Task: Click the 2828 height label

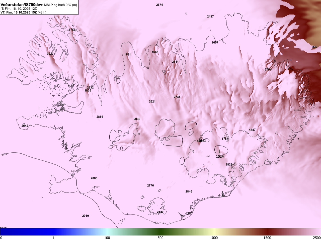Action: point(229,164)
